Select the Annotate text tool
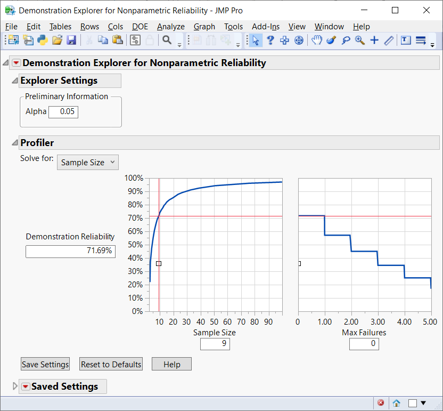The height and width of the screenshot is (411, 443). pyautogui.click(x=405, y=40)
